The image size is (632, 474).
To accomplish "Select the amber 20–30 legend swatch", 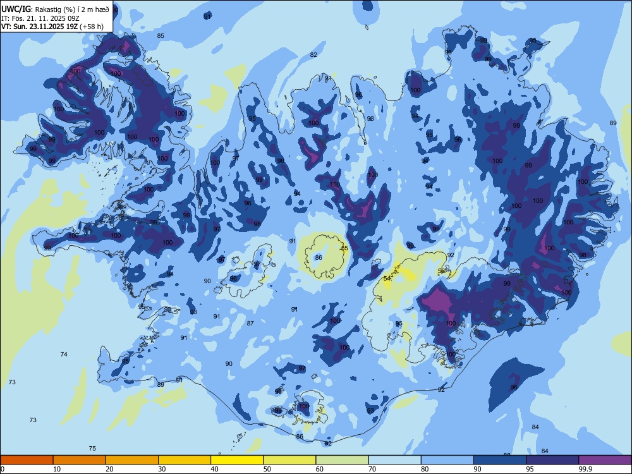I will (x=132, y=460).
